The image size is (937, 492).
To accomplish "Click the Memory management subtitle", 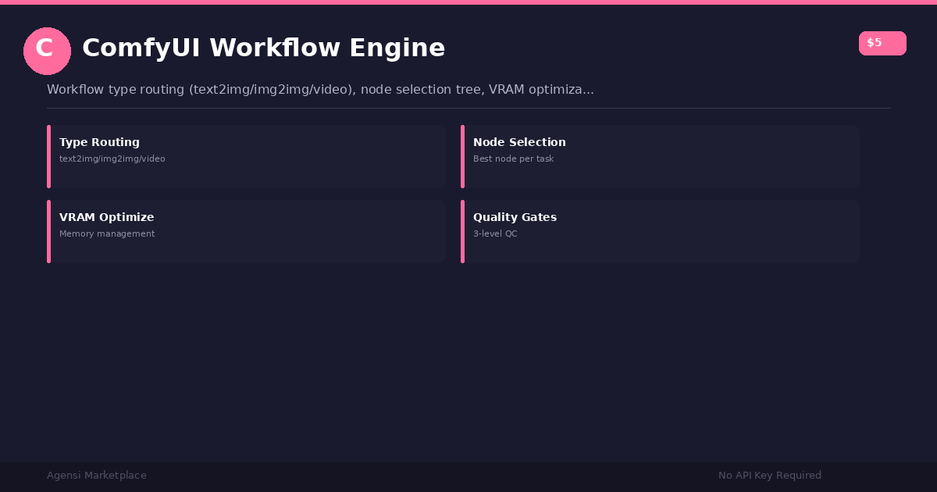I will click(x=107, y=234).
